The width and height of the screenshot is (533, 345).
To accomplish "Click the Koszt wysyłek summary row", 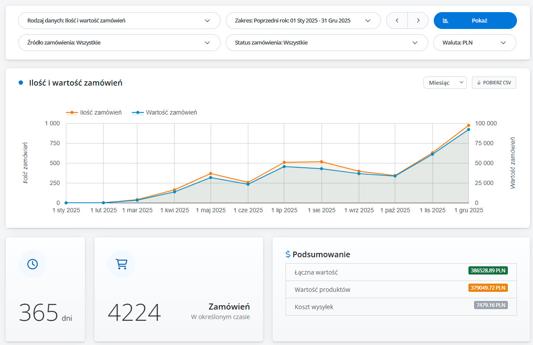I will (x=401, y=307).
